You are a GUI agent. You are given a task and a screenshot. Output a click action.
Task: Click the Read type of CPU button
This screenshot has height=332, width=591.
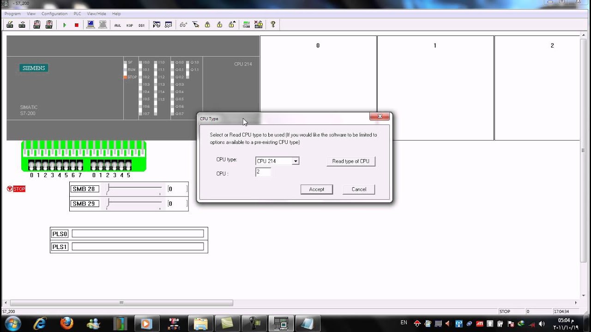point(351,161)
